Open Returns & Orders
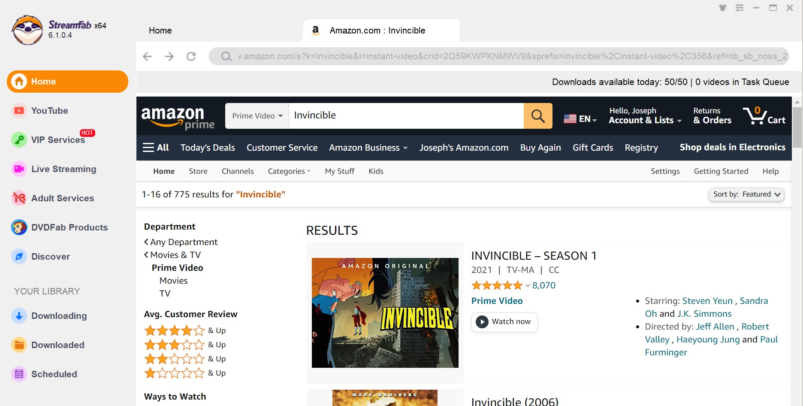The image size is (803, 406). tap(712, 116)
